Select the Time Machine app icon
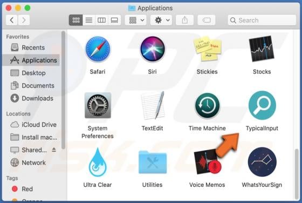The image size is (302, 203). [207, 105]
